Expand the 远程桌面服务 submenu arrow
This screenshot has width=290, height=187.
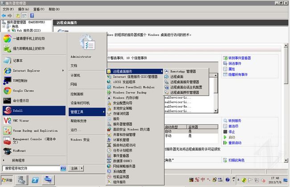click(162, 71)
